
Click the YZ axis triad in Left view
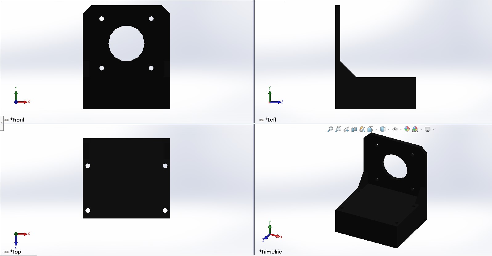(275, 96)
